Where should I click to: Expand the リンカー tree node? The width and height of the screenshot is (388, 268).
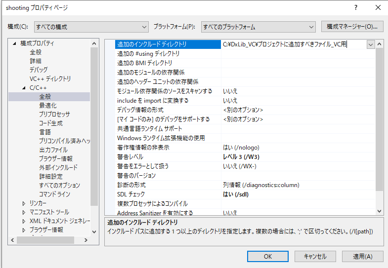(x=24, y=203)
